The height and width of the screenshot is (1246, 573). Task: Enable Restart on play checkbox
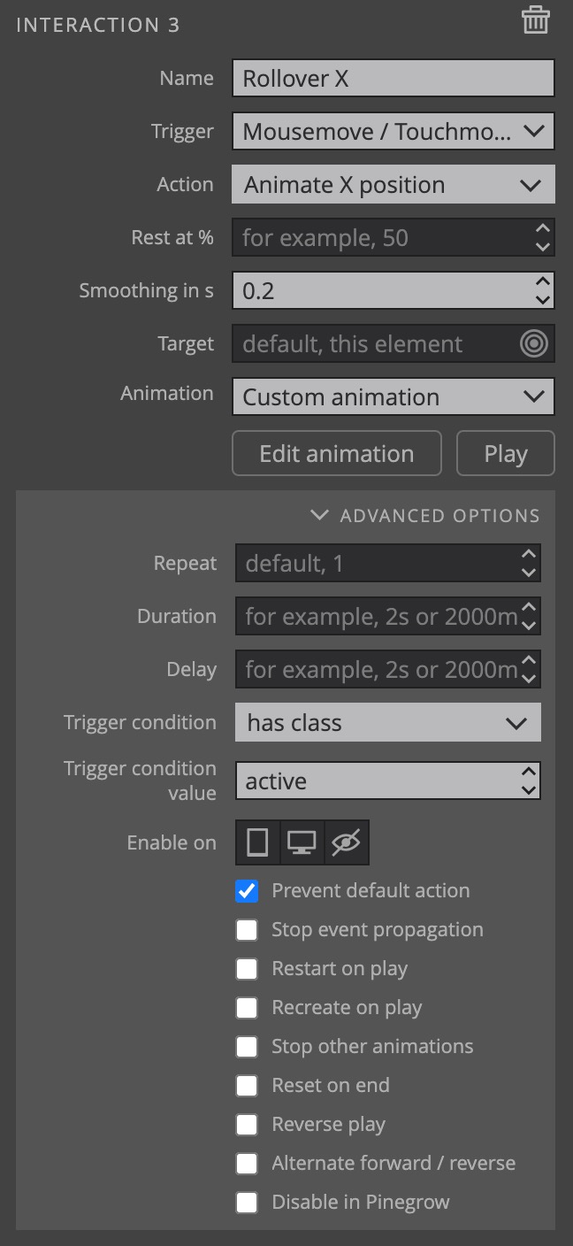pyautogui.click(x=247, y=969)
